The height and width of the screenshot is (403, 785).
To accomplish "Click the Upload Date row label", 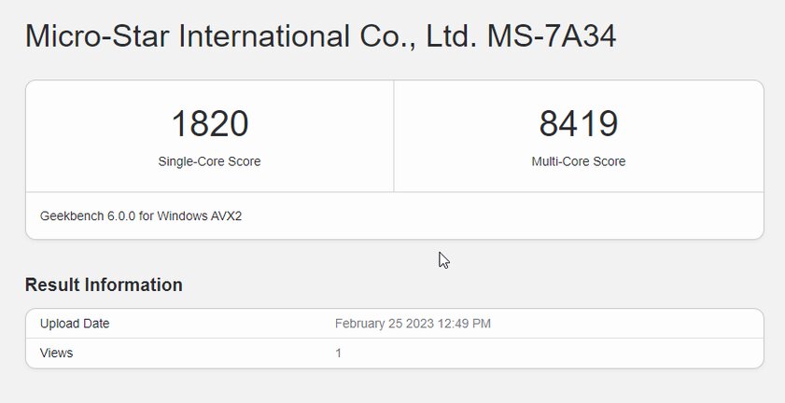I will click(75, 324).
